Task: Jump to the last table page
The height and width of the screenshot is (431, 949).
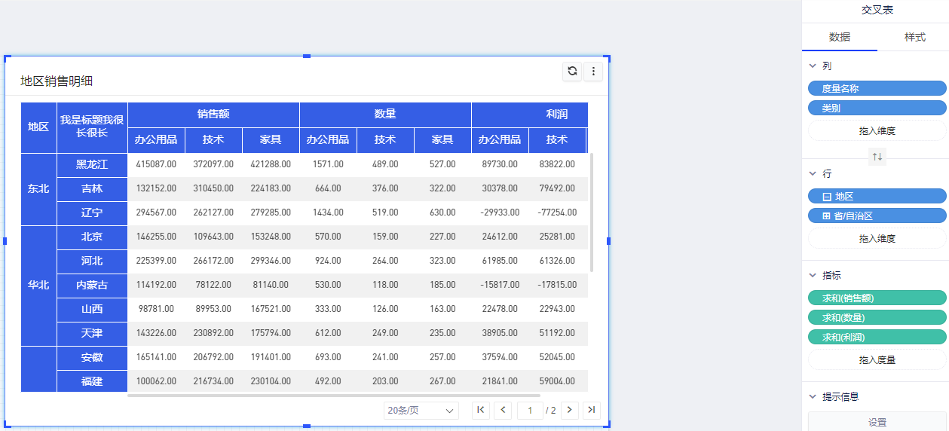Action: [x=592, y=410]
